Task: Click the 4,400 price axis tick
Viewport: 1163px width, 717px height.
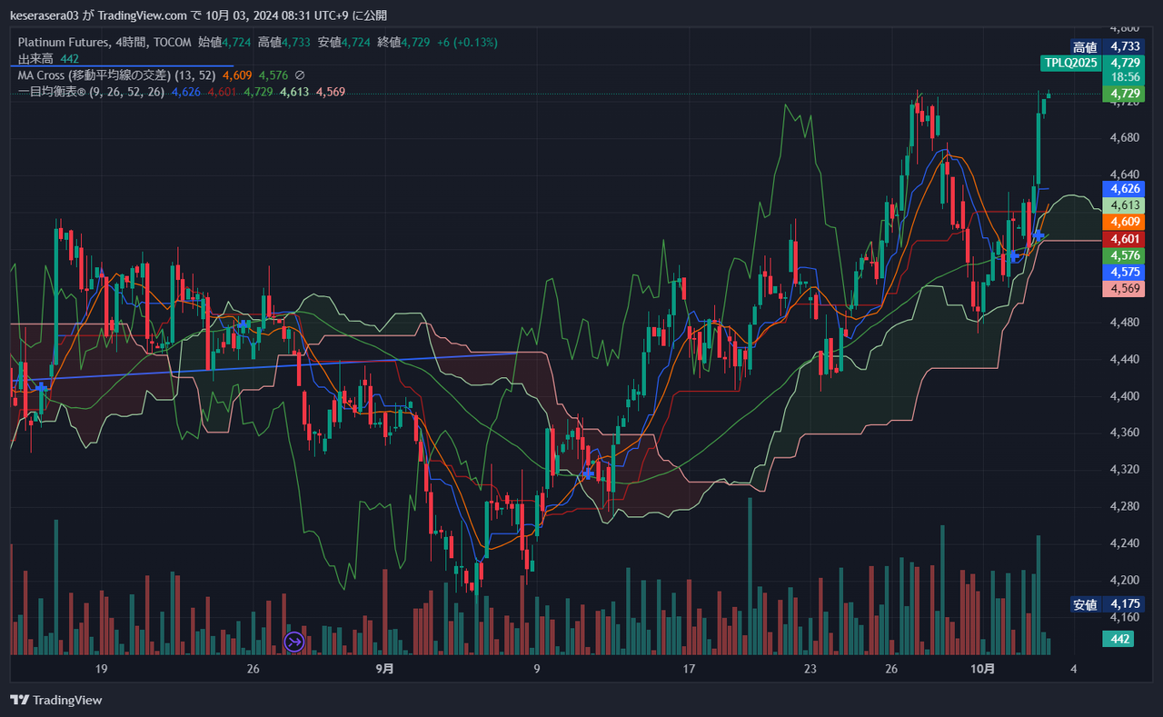Action: coord(1125,395)
